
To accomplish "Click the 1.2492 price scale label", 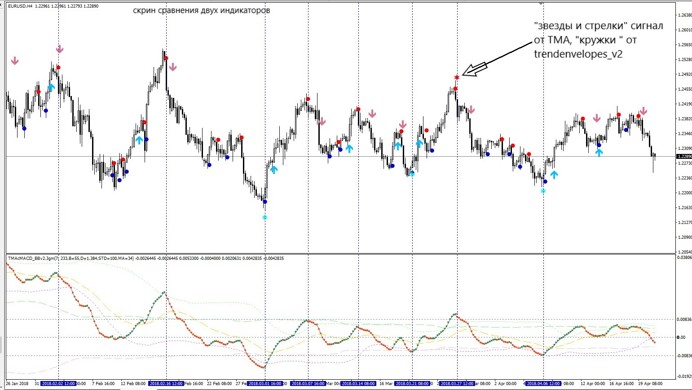I will coord(684,74).
